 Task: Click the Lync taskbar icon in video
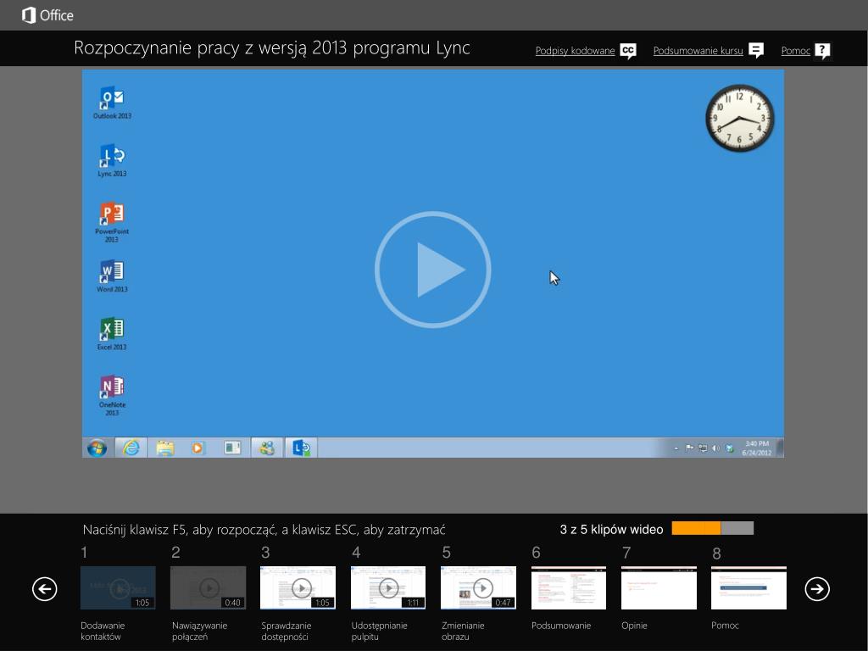(x=301, y=448)
